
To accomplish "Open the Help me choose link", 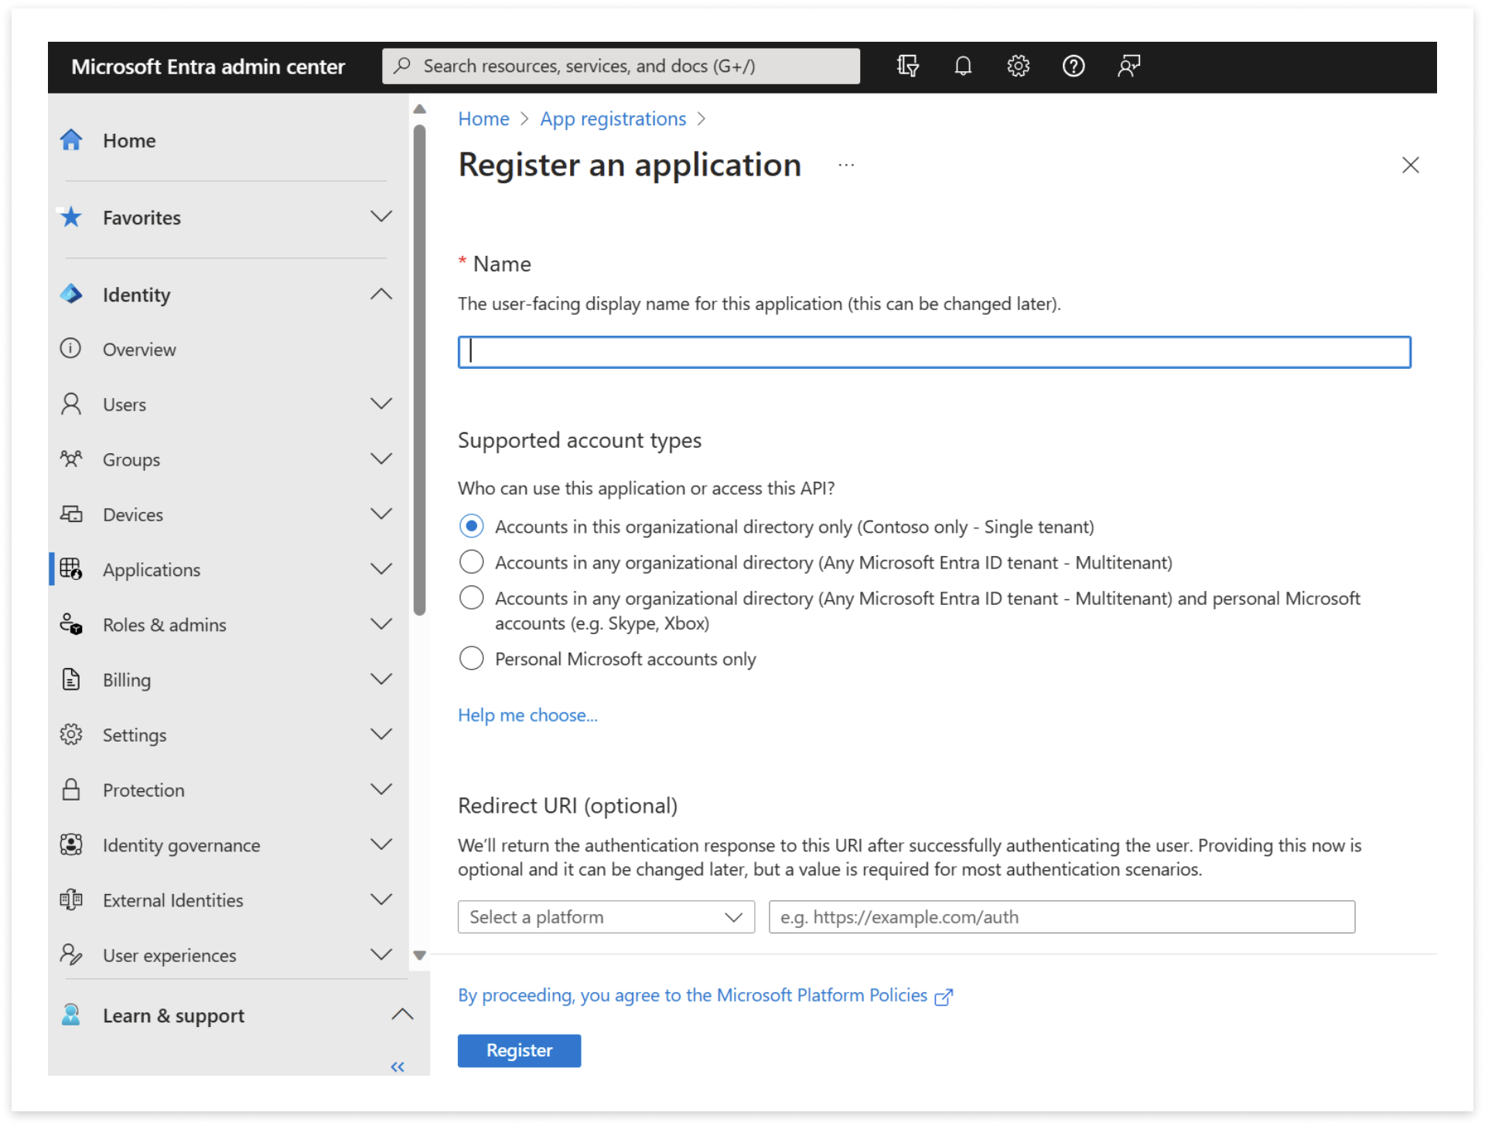I will pos(527,715).
